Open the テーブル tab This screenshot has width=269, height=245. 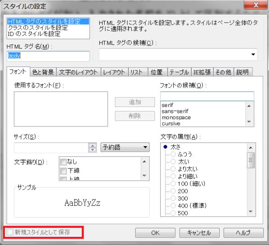(179, 72)
